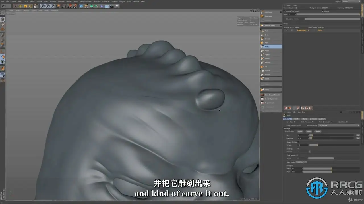Open the Spline Pen tool

point(86,6)
